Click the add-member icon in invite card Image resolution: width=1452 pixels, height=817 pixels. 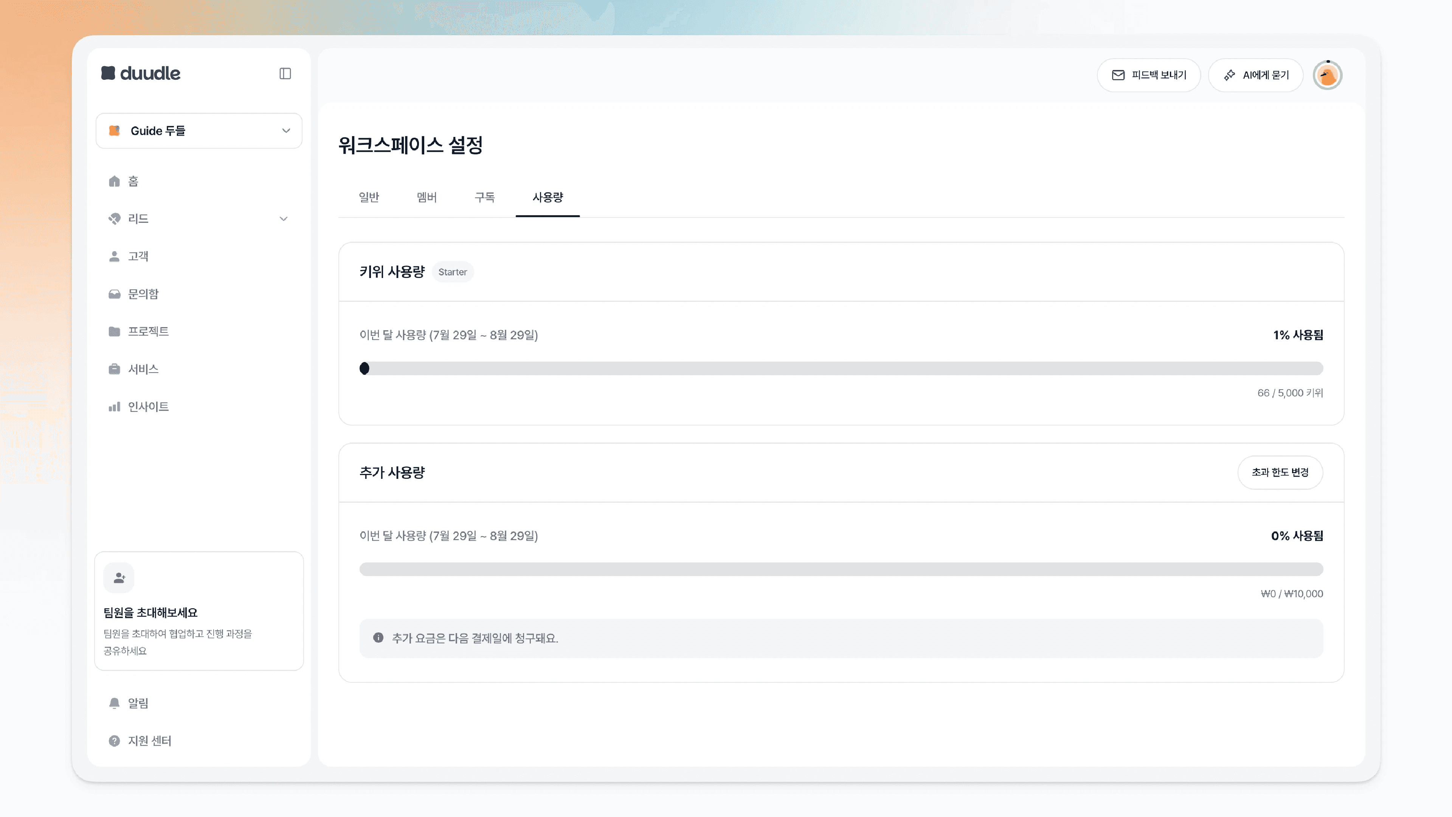coord(119,578)
